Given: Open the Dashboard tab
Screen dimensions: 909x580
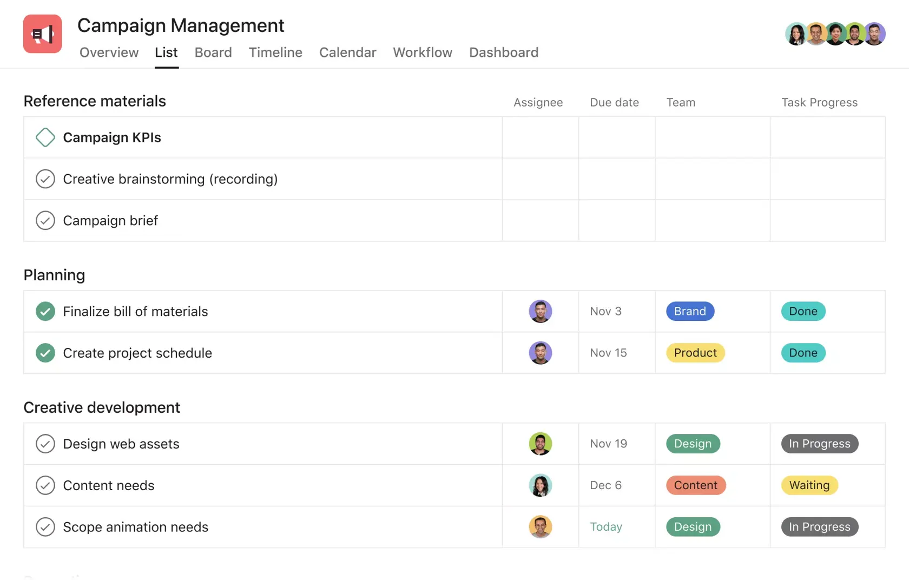Looking at the screenshot, I should point(504,52).
